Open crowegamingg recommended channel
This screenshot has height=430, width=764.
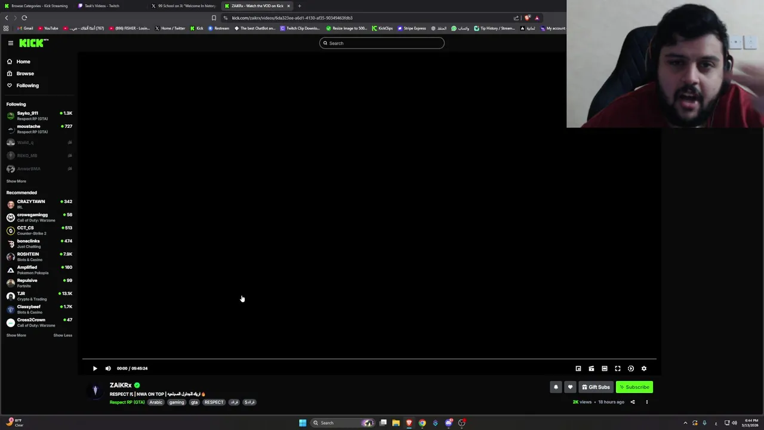click(39, 217)
